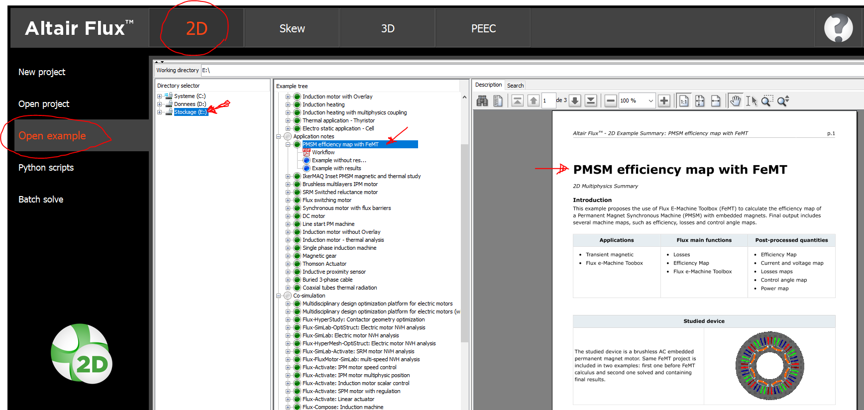Image resolution: width=864 pixels, height=410 pixels.
Task: Expand the Thomson Actuator node
Action: (x=288, y=264)
